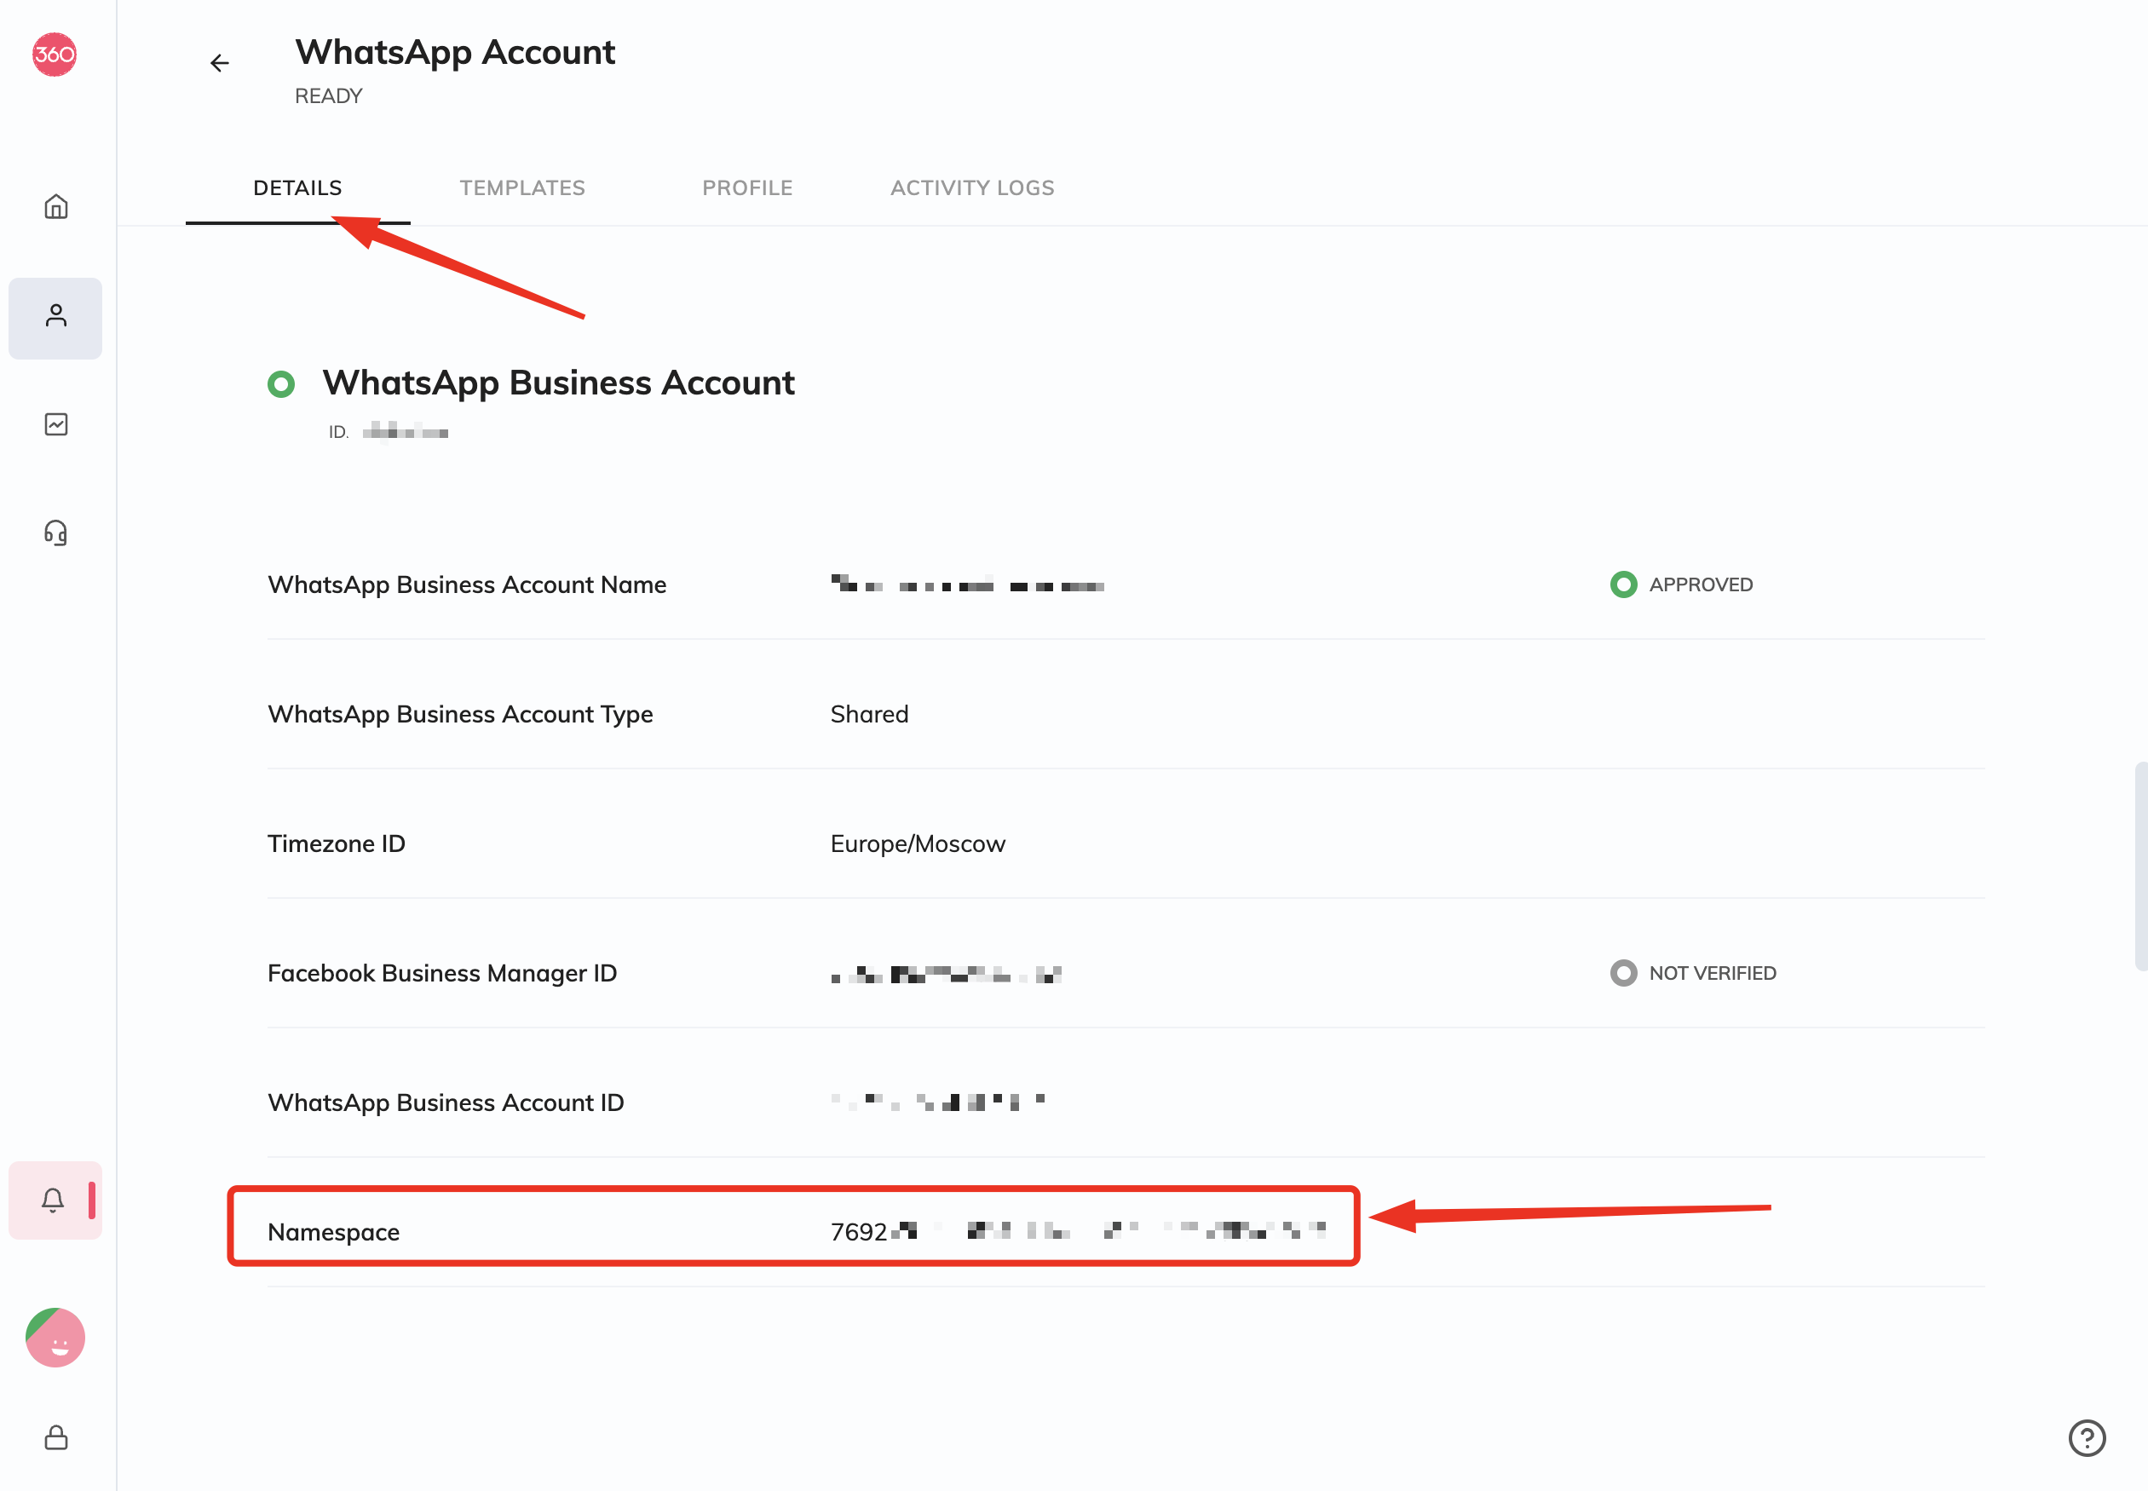Image resolution: width=2148 pixels, height=1491 pixels.
Task: Click the Namespace label
Action: pyautogui.click(x=333, y=1232)
